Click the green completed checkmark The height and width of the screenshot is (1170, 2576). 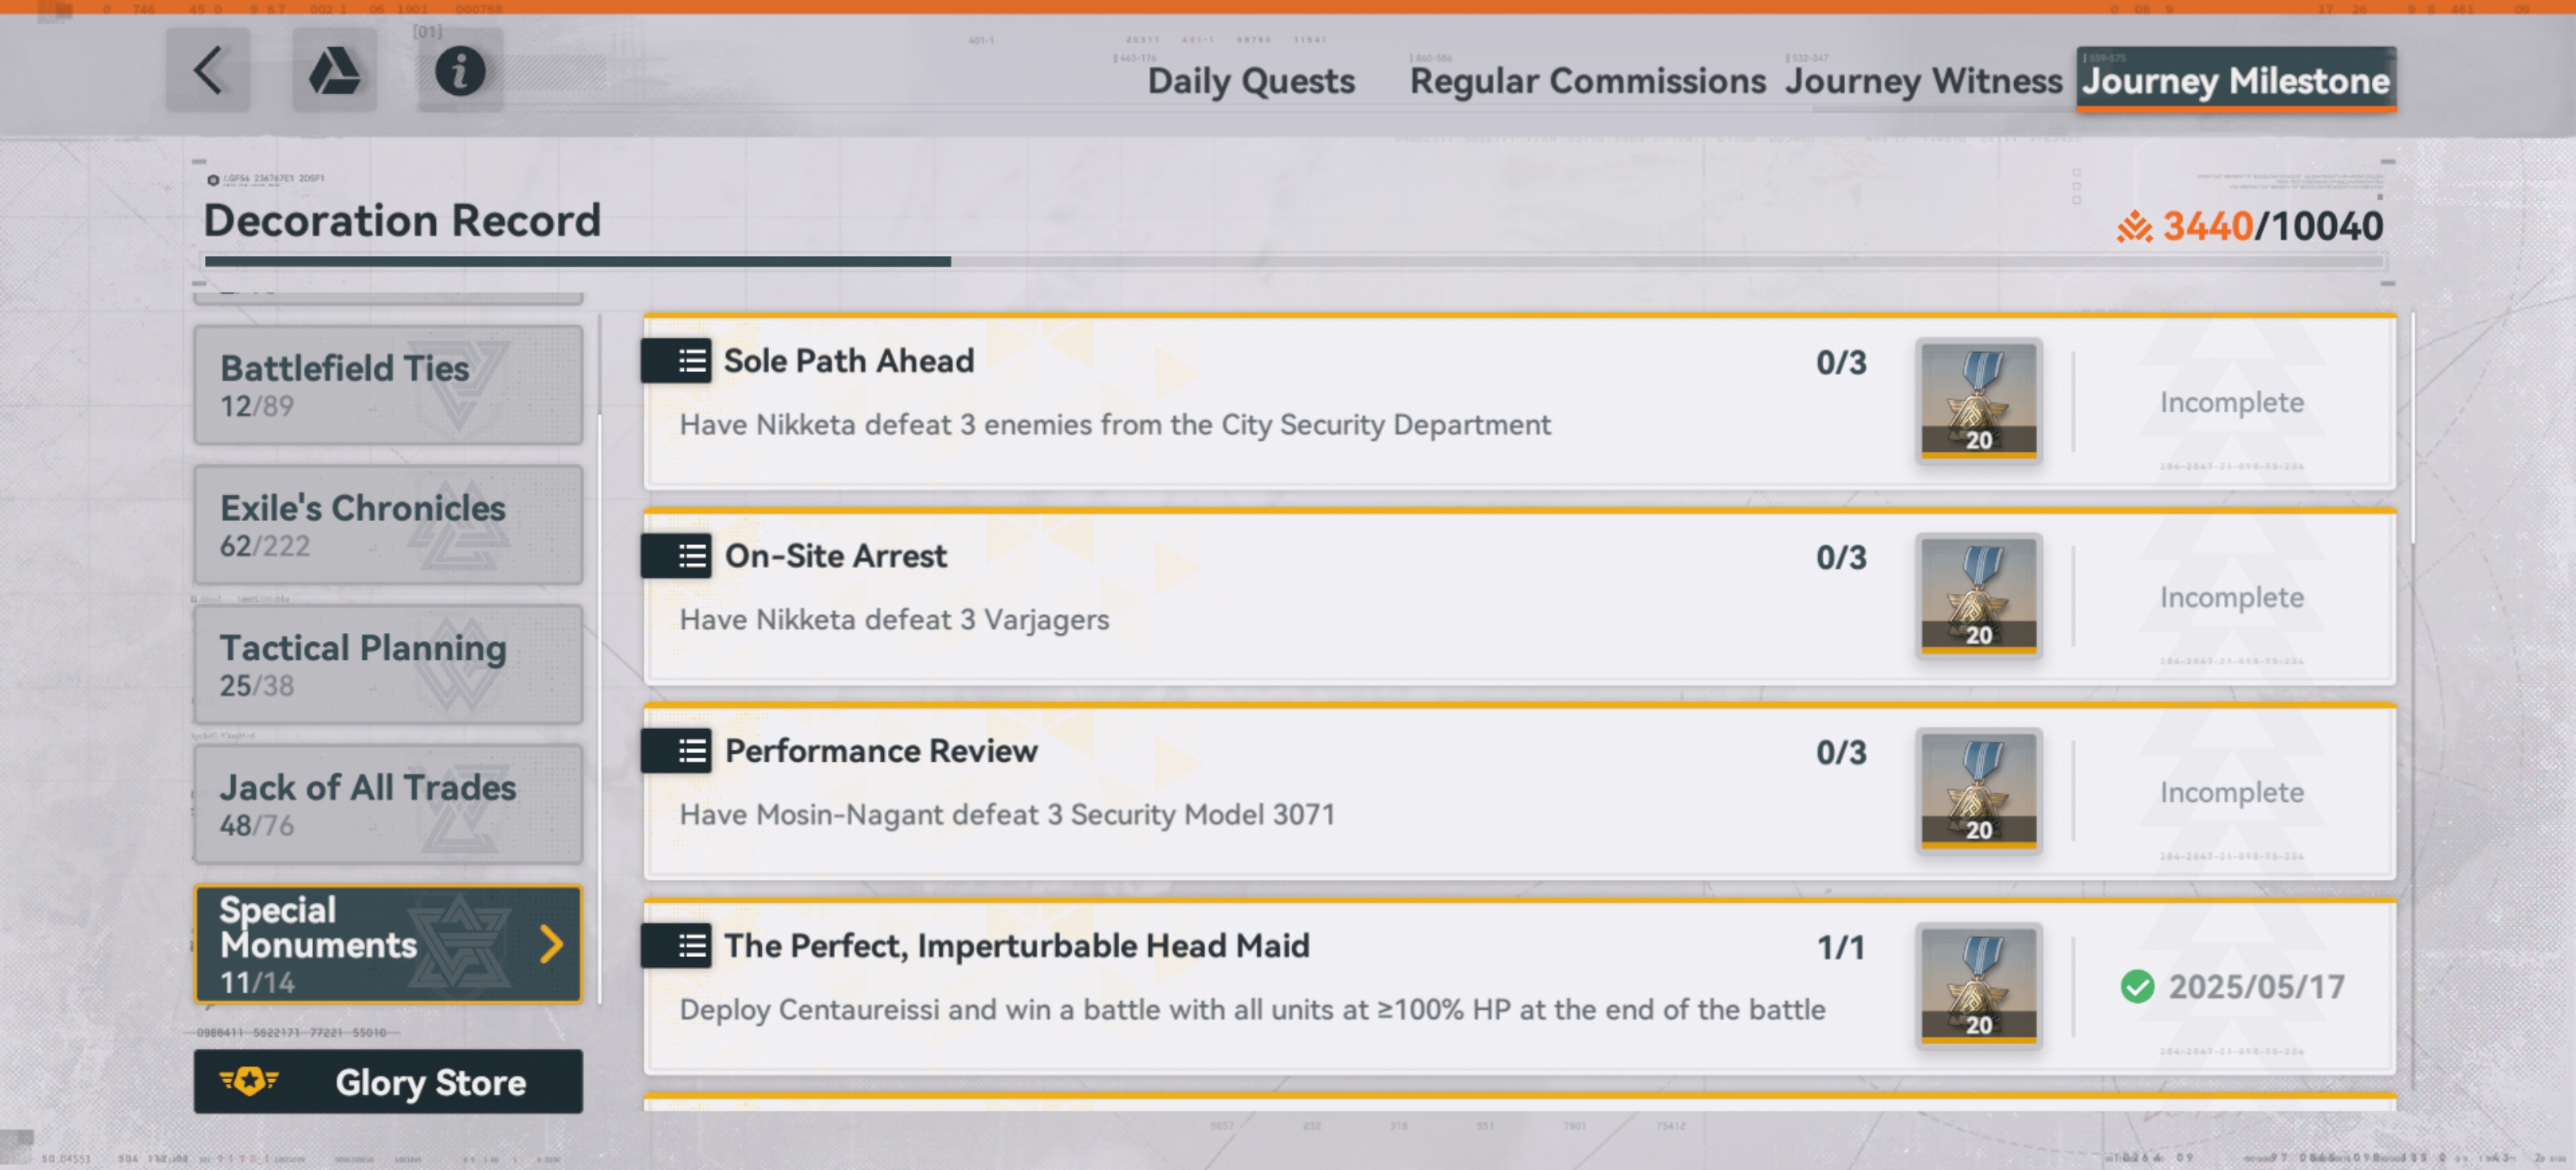click(x=2137, y=987)
